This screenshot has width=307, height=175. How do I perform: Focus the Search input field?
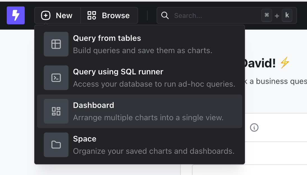click(213, 16)
